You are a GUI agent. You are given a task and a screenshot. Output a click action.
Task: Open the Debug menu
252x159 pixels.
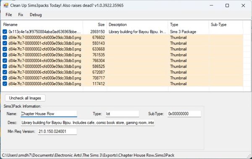click(x=36, y=15)
